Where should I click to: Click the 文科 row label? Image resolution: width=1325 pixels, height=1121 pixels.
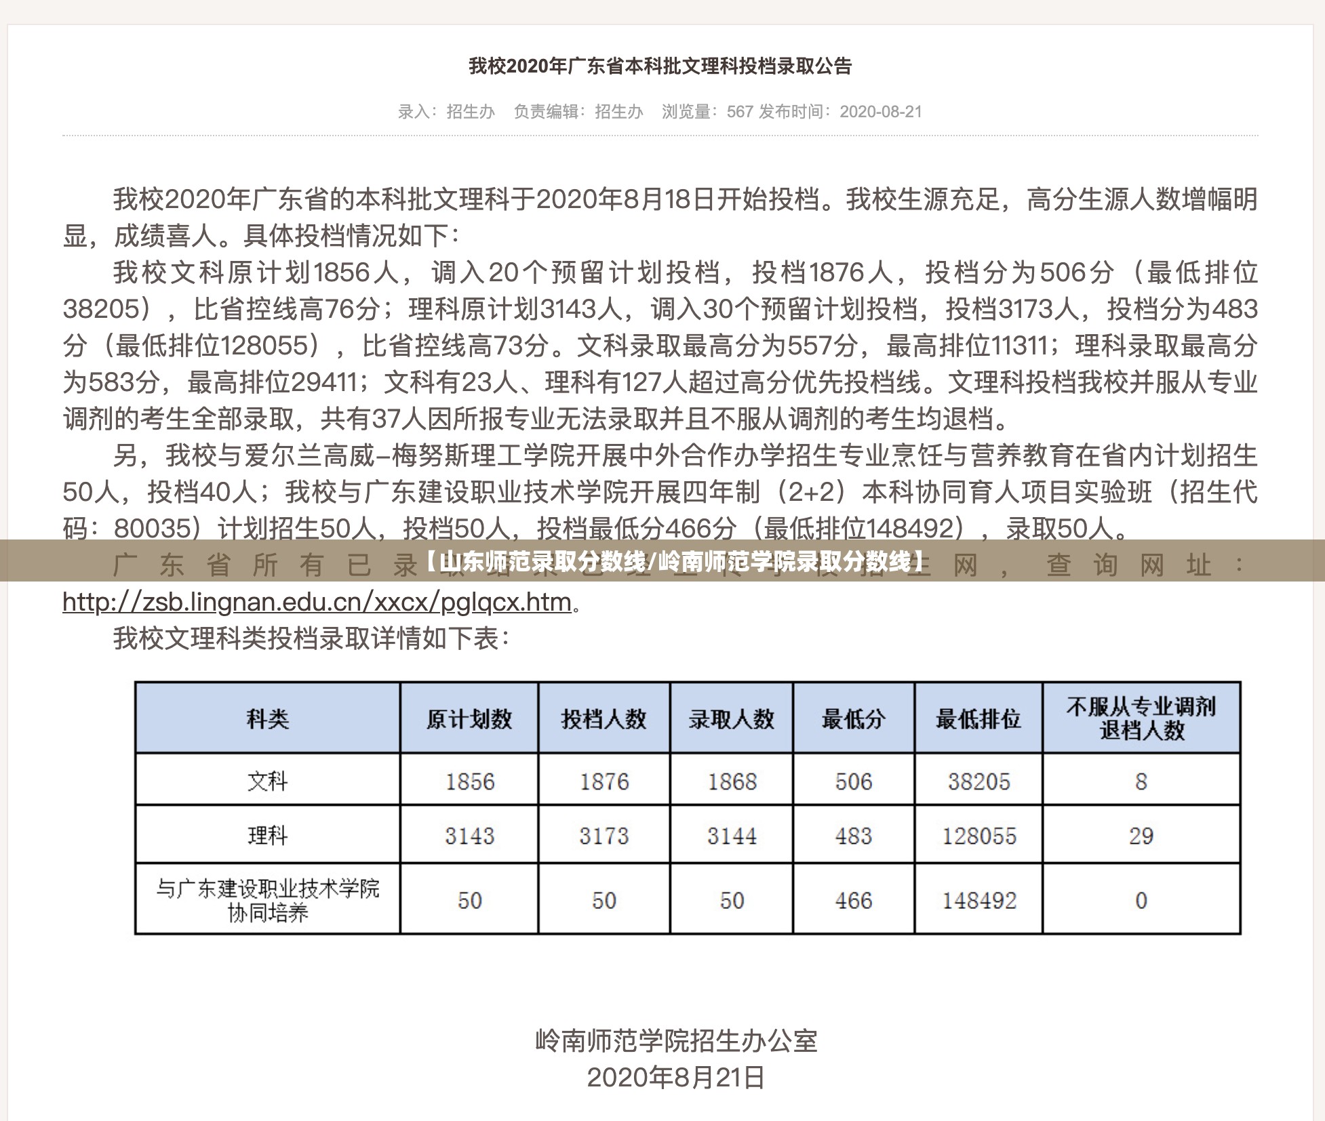click(x=268, y=781)
